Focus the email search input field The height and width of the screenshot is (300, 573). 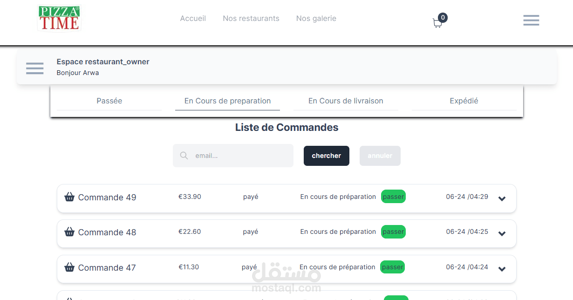[233, 156]
